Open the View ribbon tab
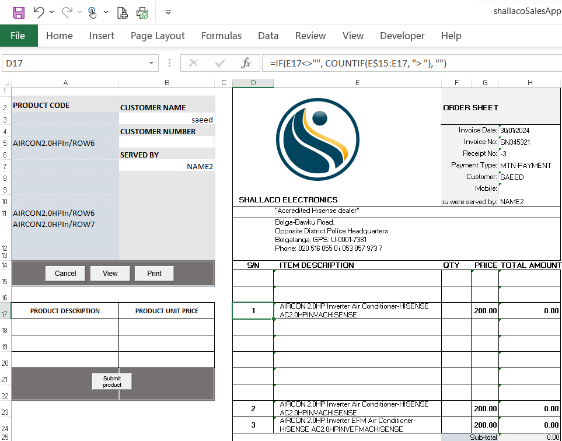Viewport: 562px width, 441px height. pos(353,36)
